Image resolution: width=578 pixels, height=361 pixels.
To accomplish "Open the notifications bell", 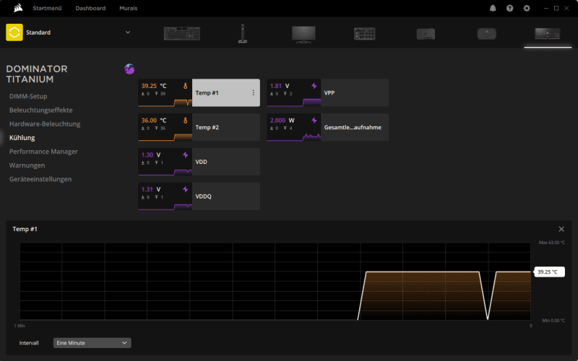I will [493, 8].
